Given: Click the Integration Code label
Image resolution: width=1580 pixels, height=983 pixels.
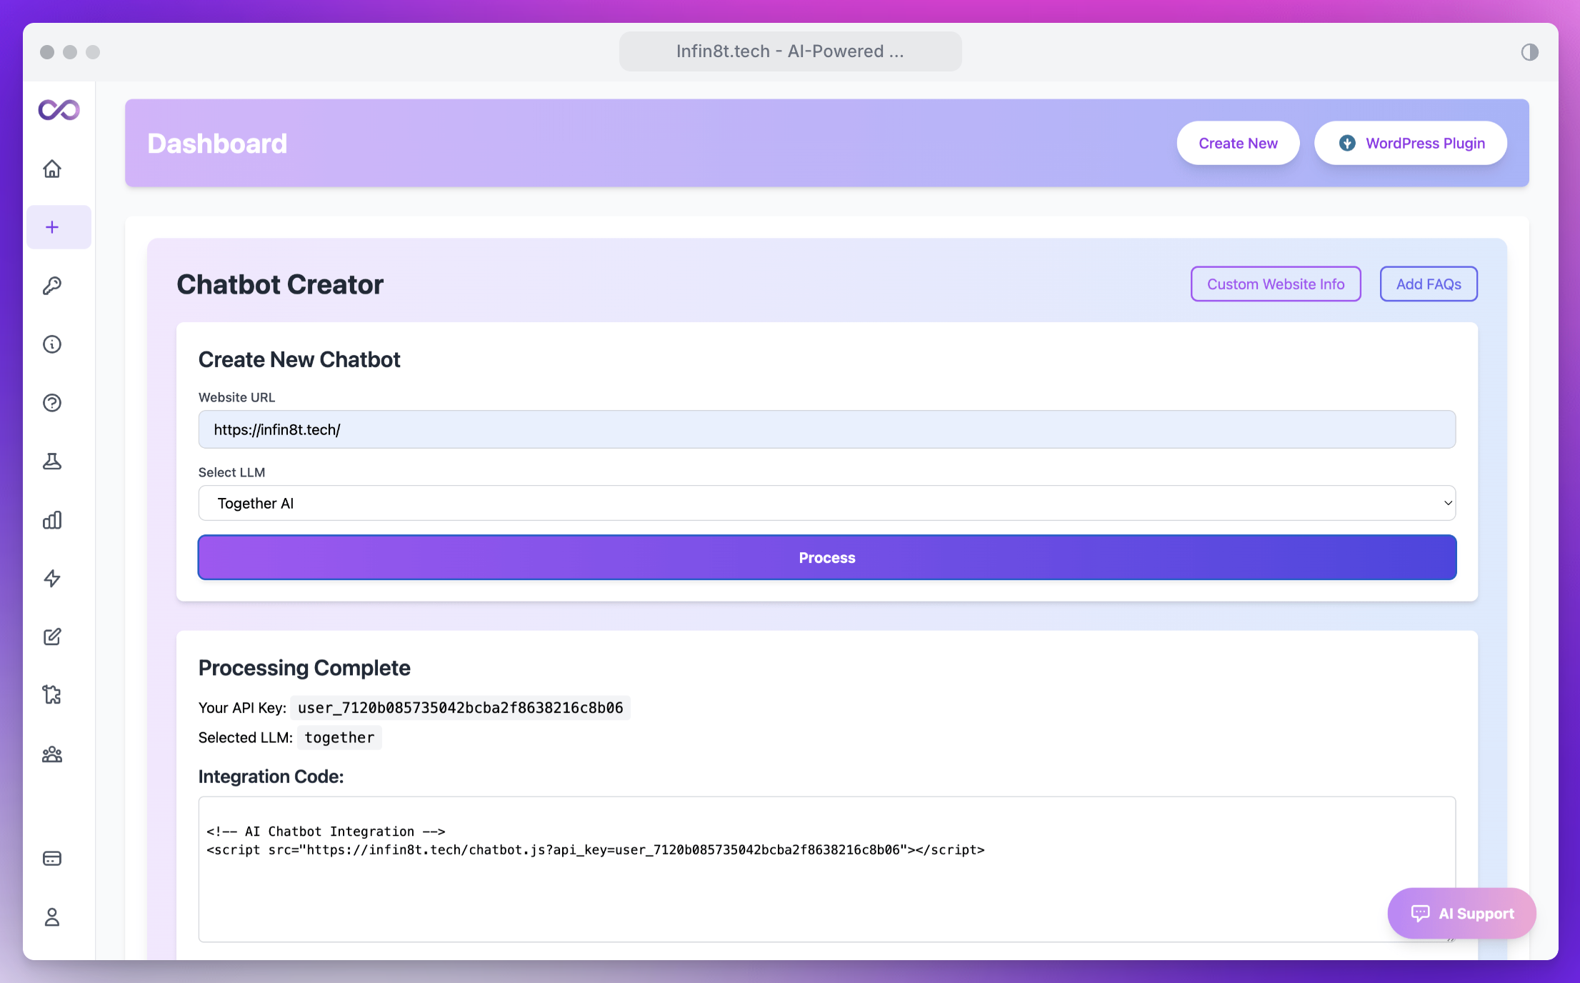Looking at the screenshot, I should (271, 777).
